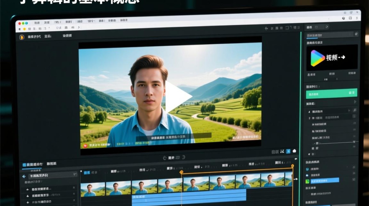Click the rotate icon under the preview
Viewport: 369px width, 206px height.
point(165,158)
